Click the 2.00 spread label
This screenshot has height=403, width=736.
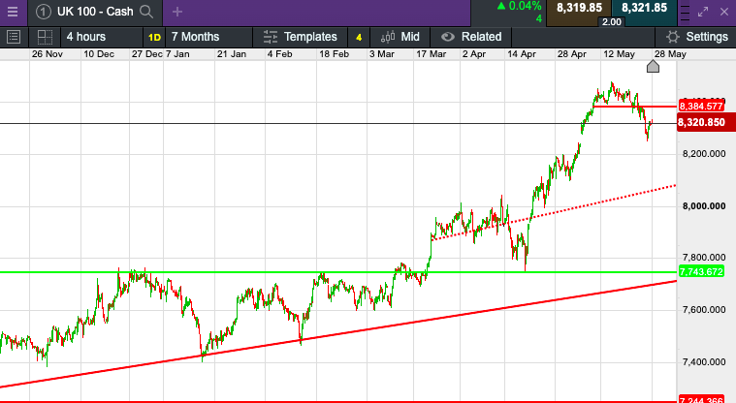pyautogui.click(x=611, y=22)
